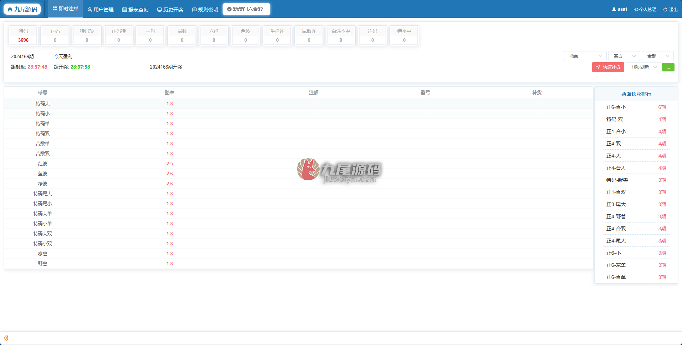
Task: Click the 九尾源码 home logo button
Action: tap(22, 9)
